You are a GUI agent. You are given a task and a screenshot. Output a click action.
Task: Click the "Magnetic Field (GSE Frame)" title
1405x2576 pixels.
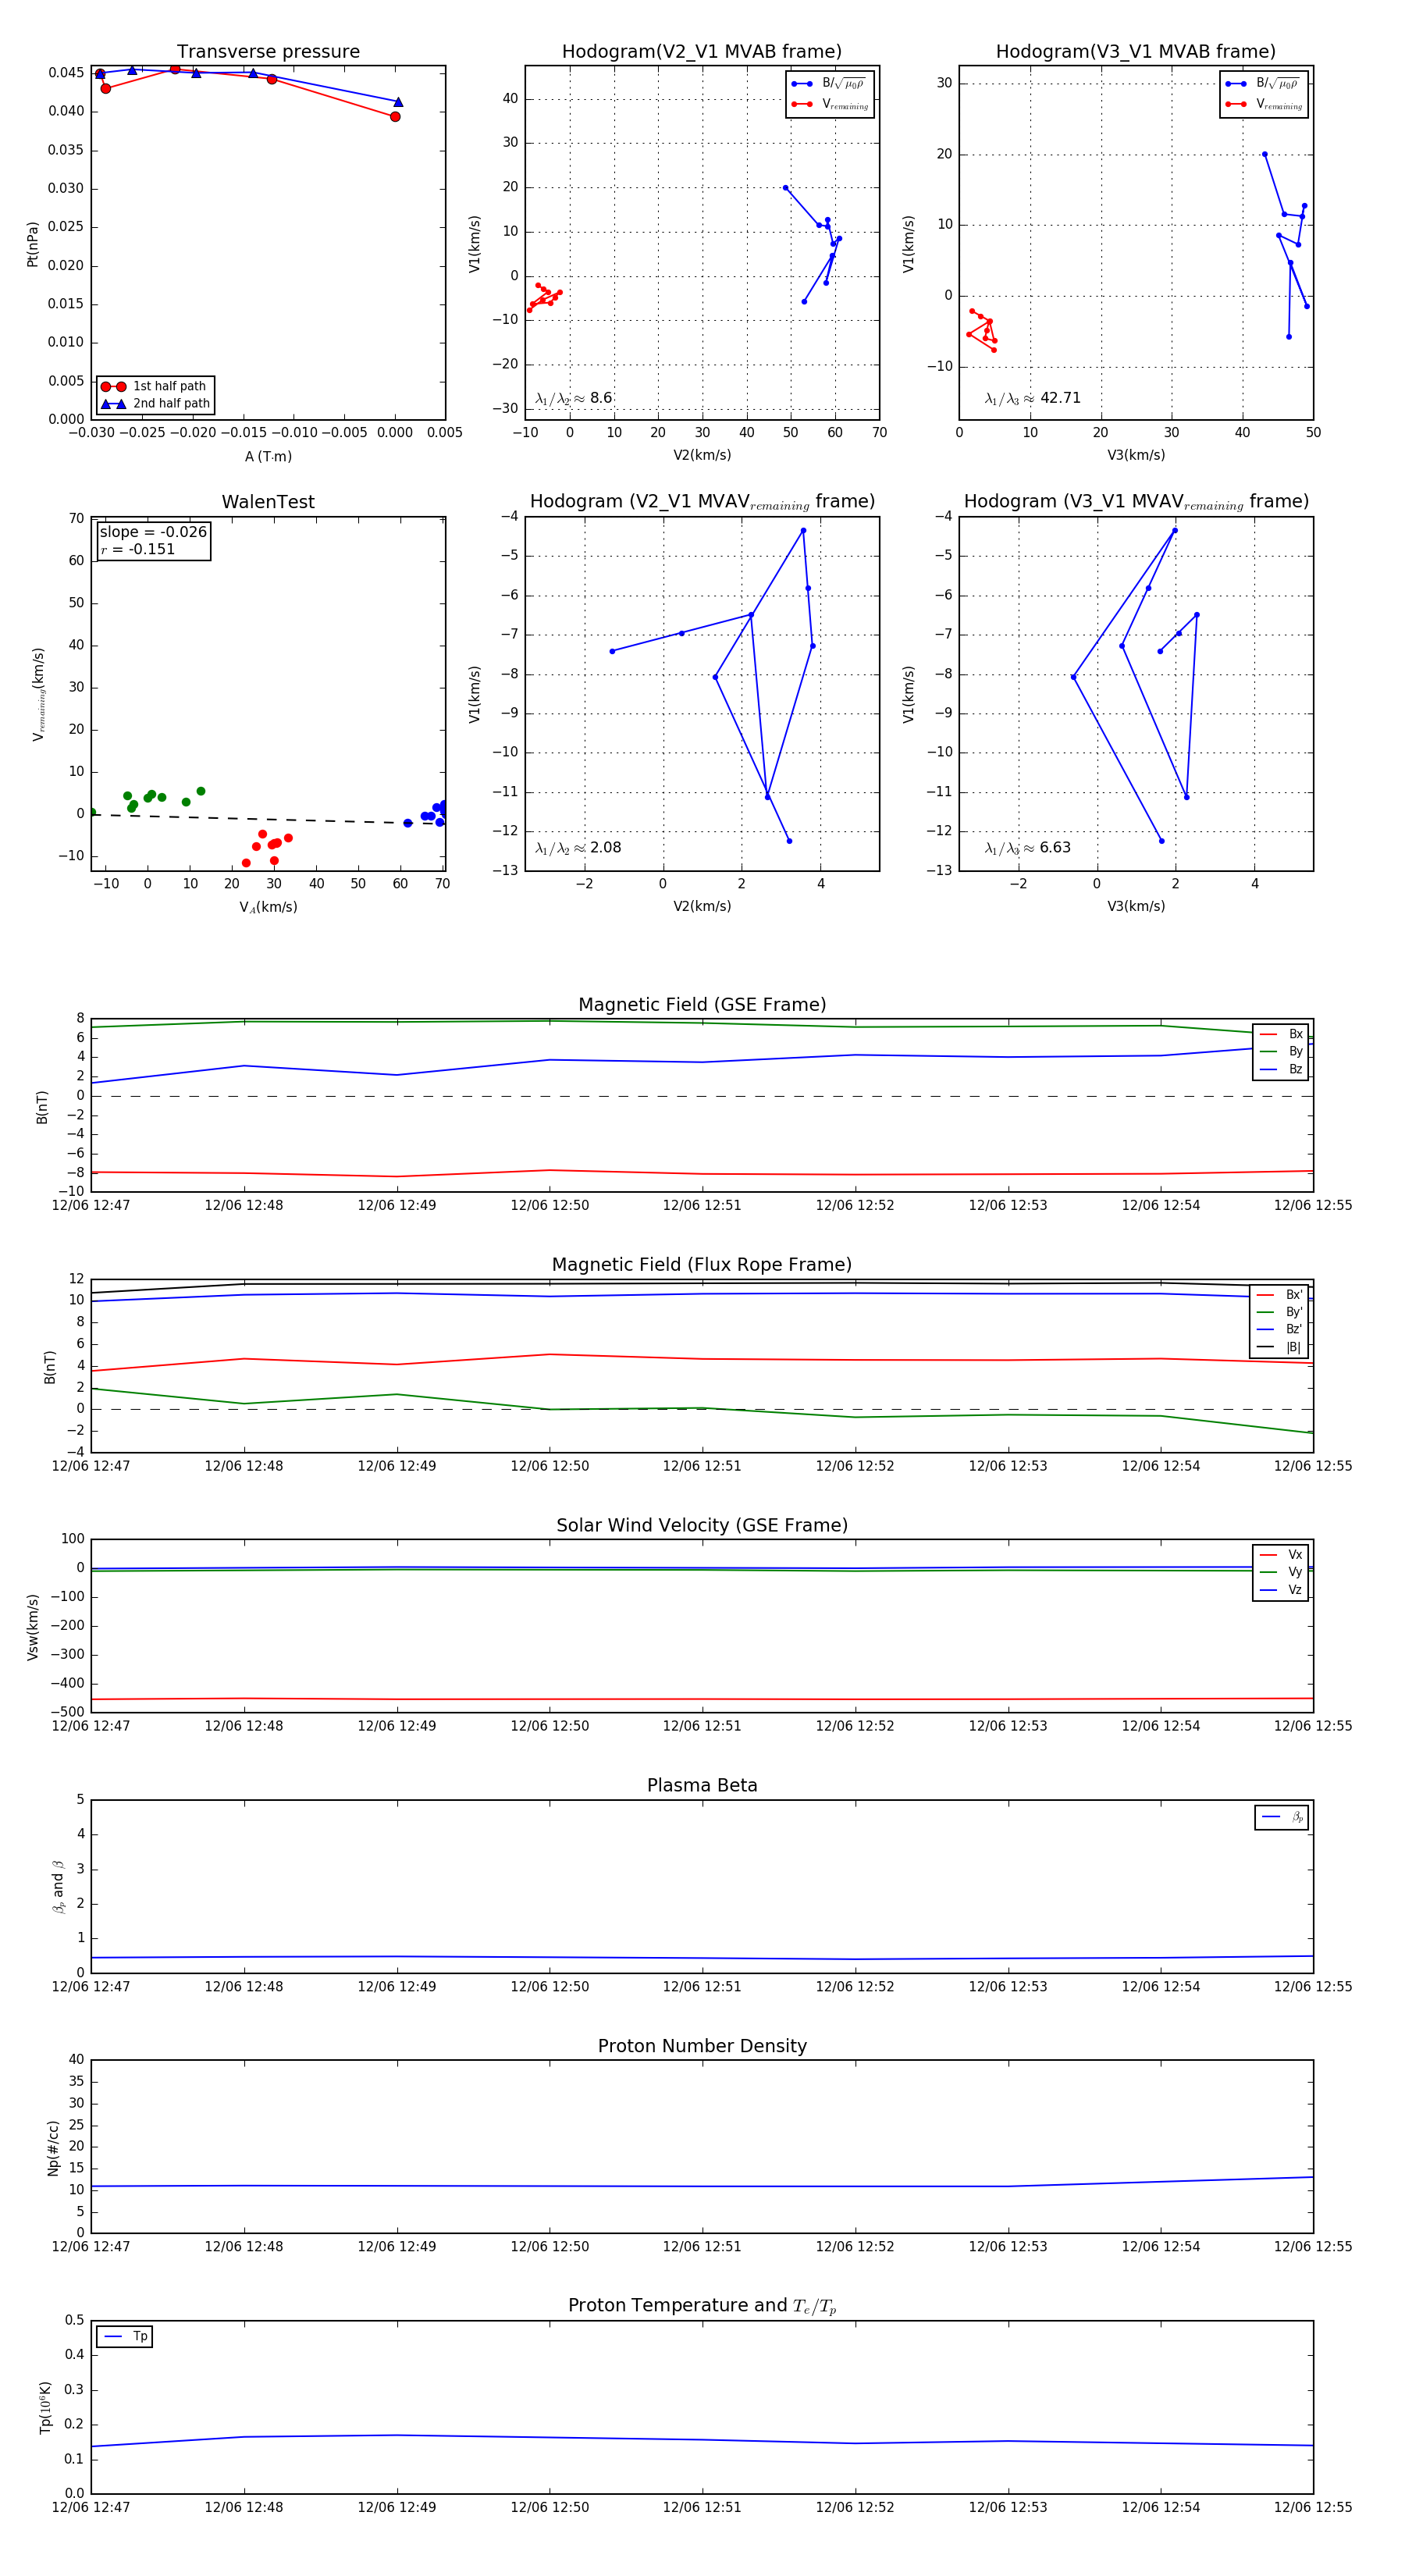click(x=702, y=1005)
